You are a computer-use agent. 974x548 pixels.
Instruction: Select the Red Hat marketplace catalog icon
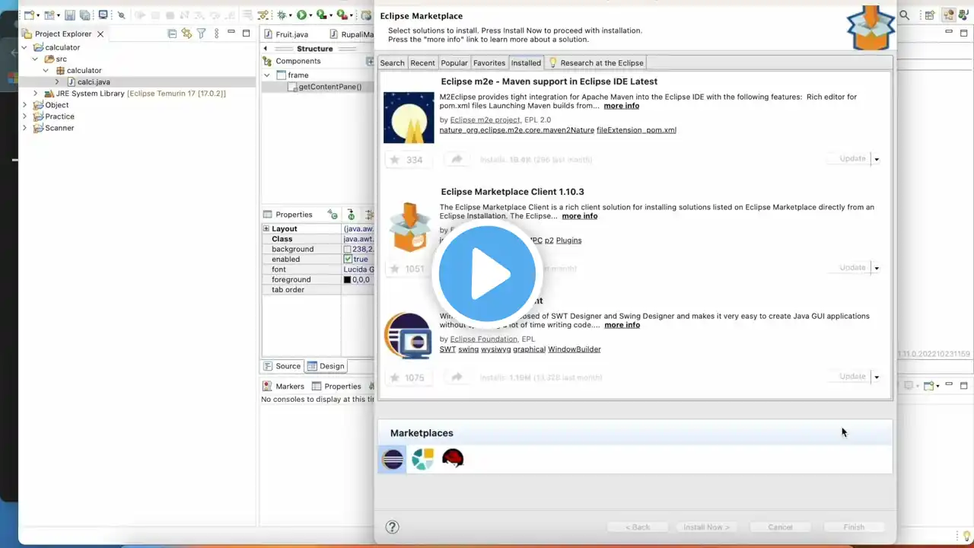(453, 459)
